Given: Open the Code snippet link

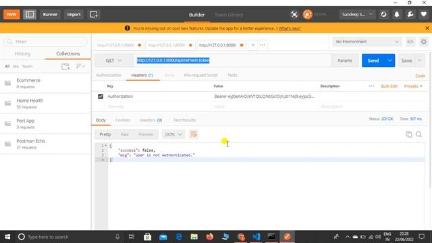Looking at the screenshot, I should pos(420,76).
